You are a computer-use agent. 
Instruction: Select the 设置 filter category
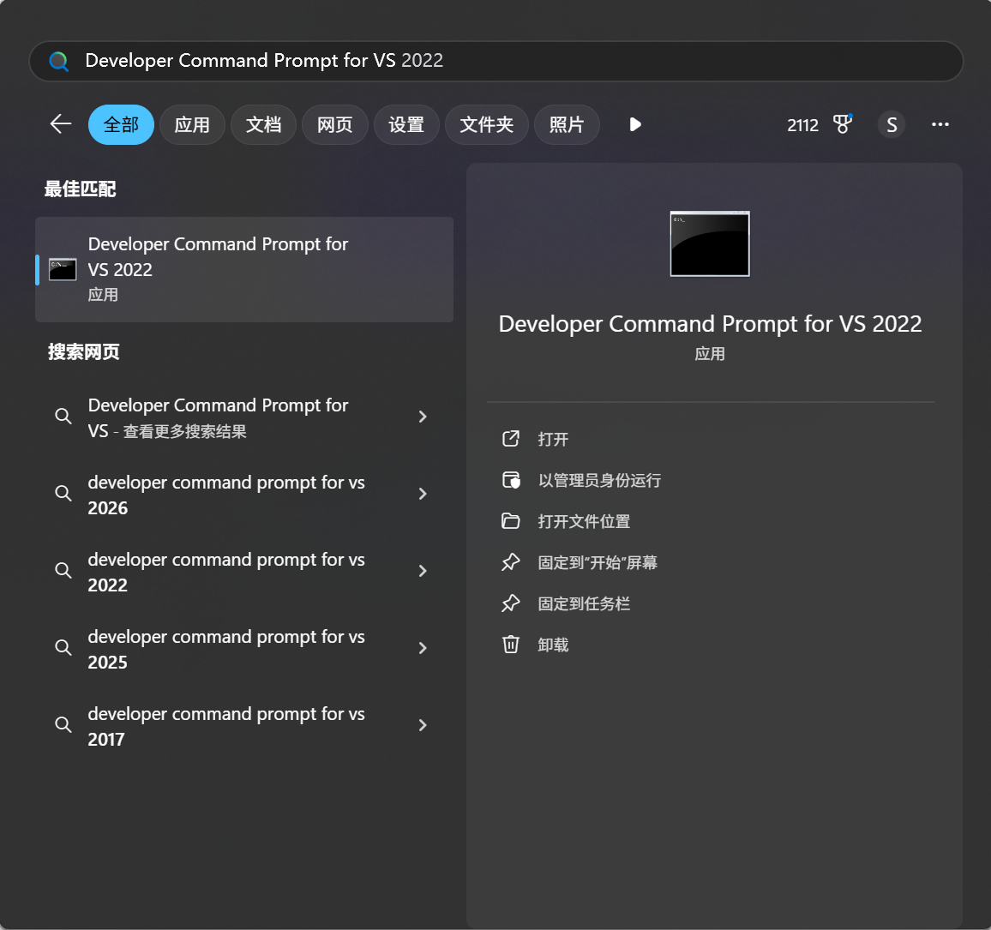[406, 124]
